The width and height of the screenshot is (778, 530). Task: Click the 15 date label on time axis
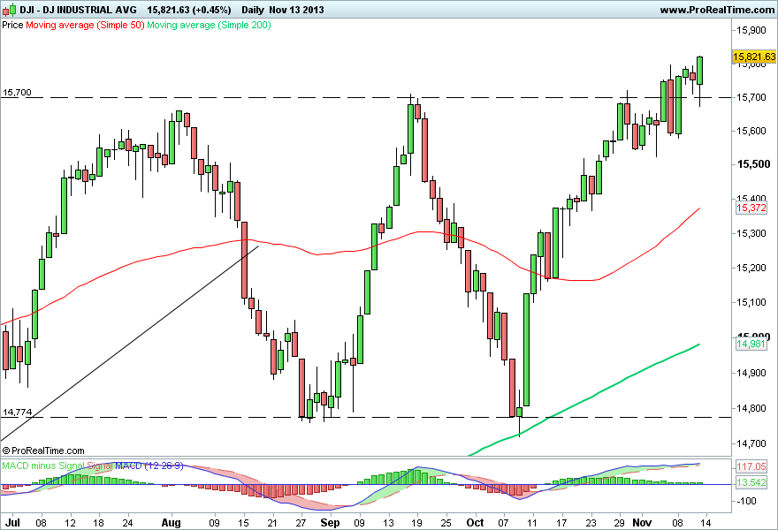coord(244,523)
